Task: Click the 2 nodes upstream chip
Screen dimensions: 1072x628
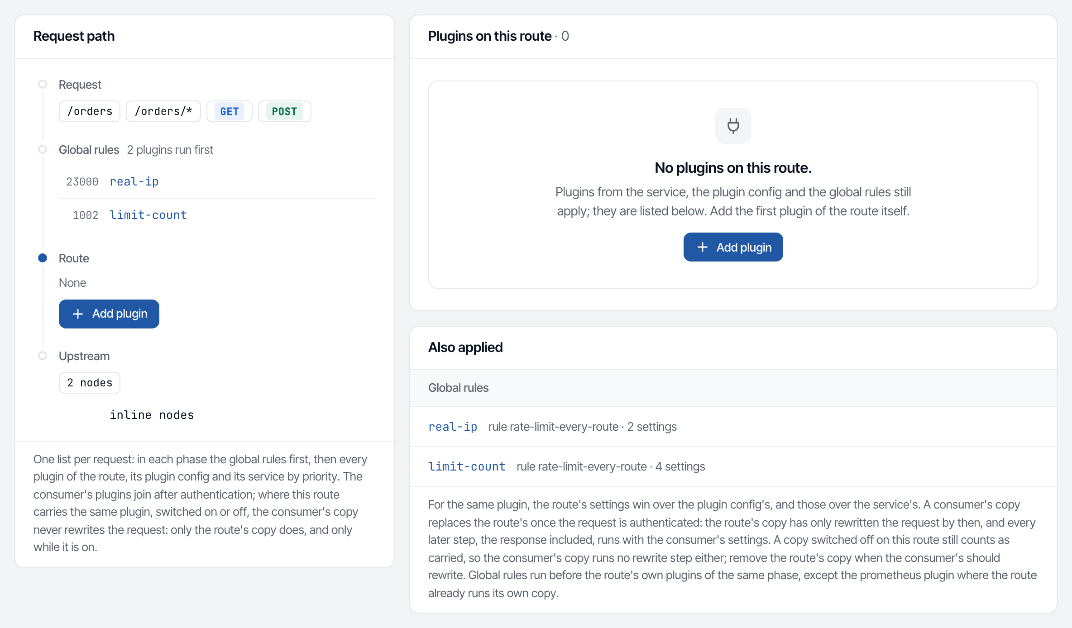Action: click(x=90, y=383)
